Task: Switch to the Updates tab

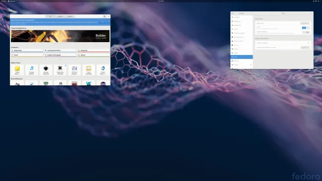Action: tap(70, 16)
